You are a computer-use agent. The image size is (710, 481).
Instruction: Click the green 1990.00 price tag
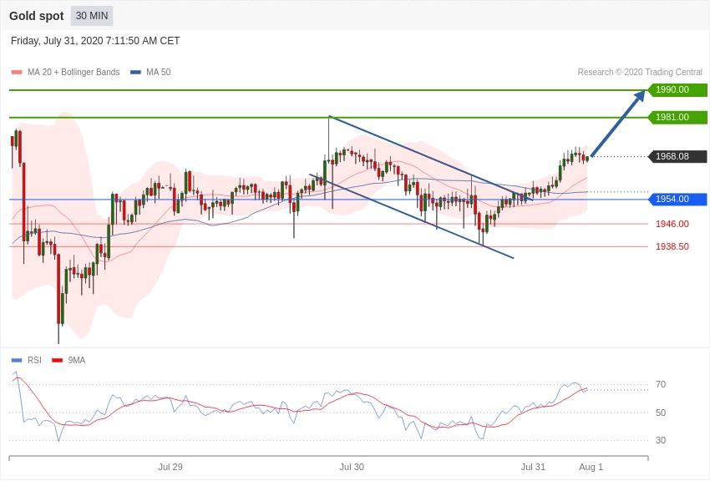coord(678,89)
